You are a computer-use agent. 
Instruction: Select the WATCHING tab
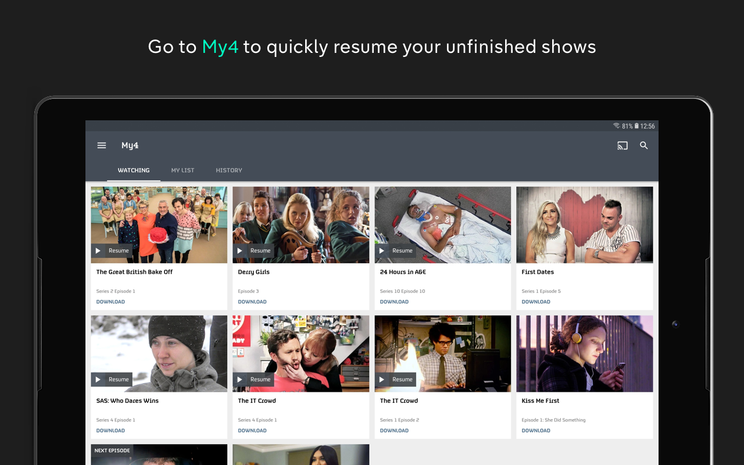point(134,170)
